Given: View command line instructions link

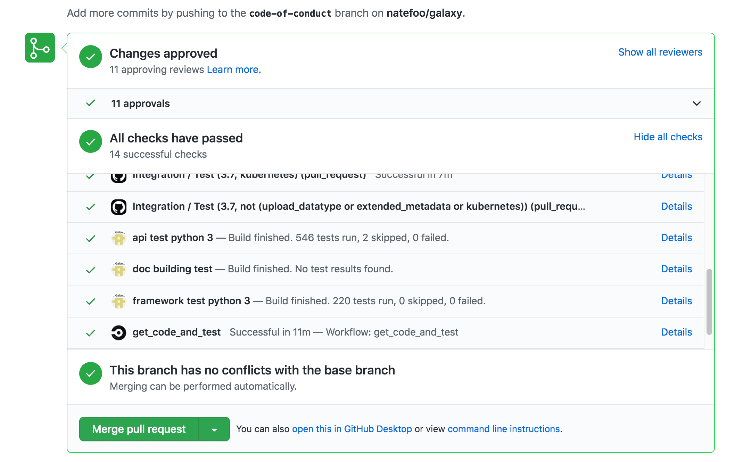Looking at the screenshot, I should [504, 429].
